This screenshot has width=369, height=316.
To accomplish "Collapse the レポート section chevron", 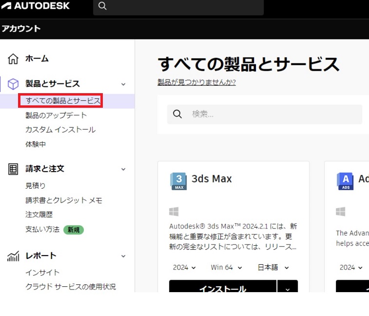I will 123,256.
